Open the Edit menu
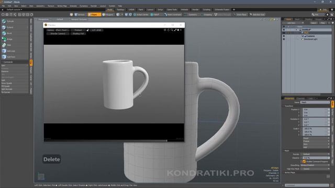The height and width of the screenshot is (188, 335). click(9, 6)
